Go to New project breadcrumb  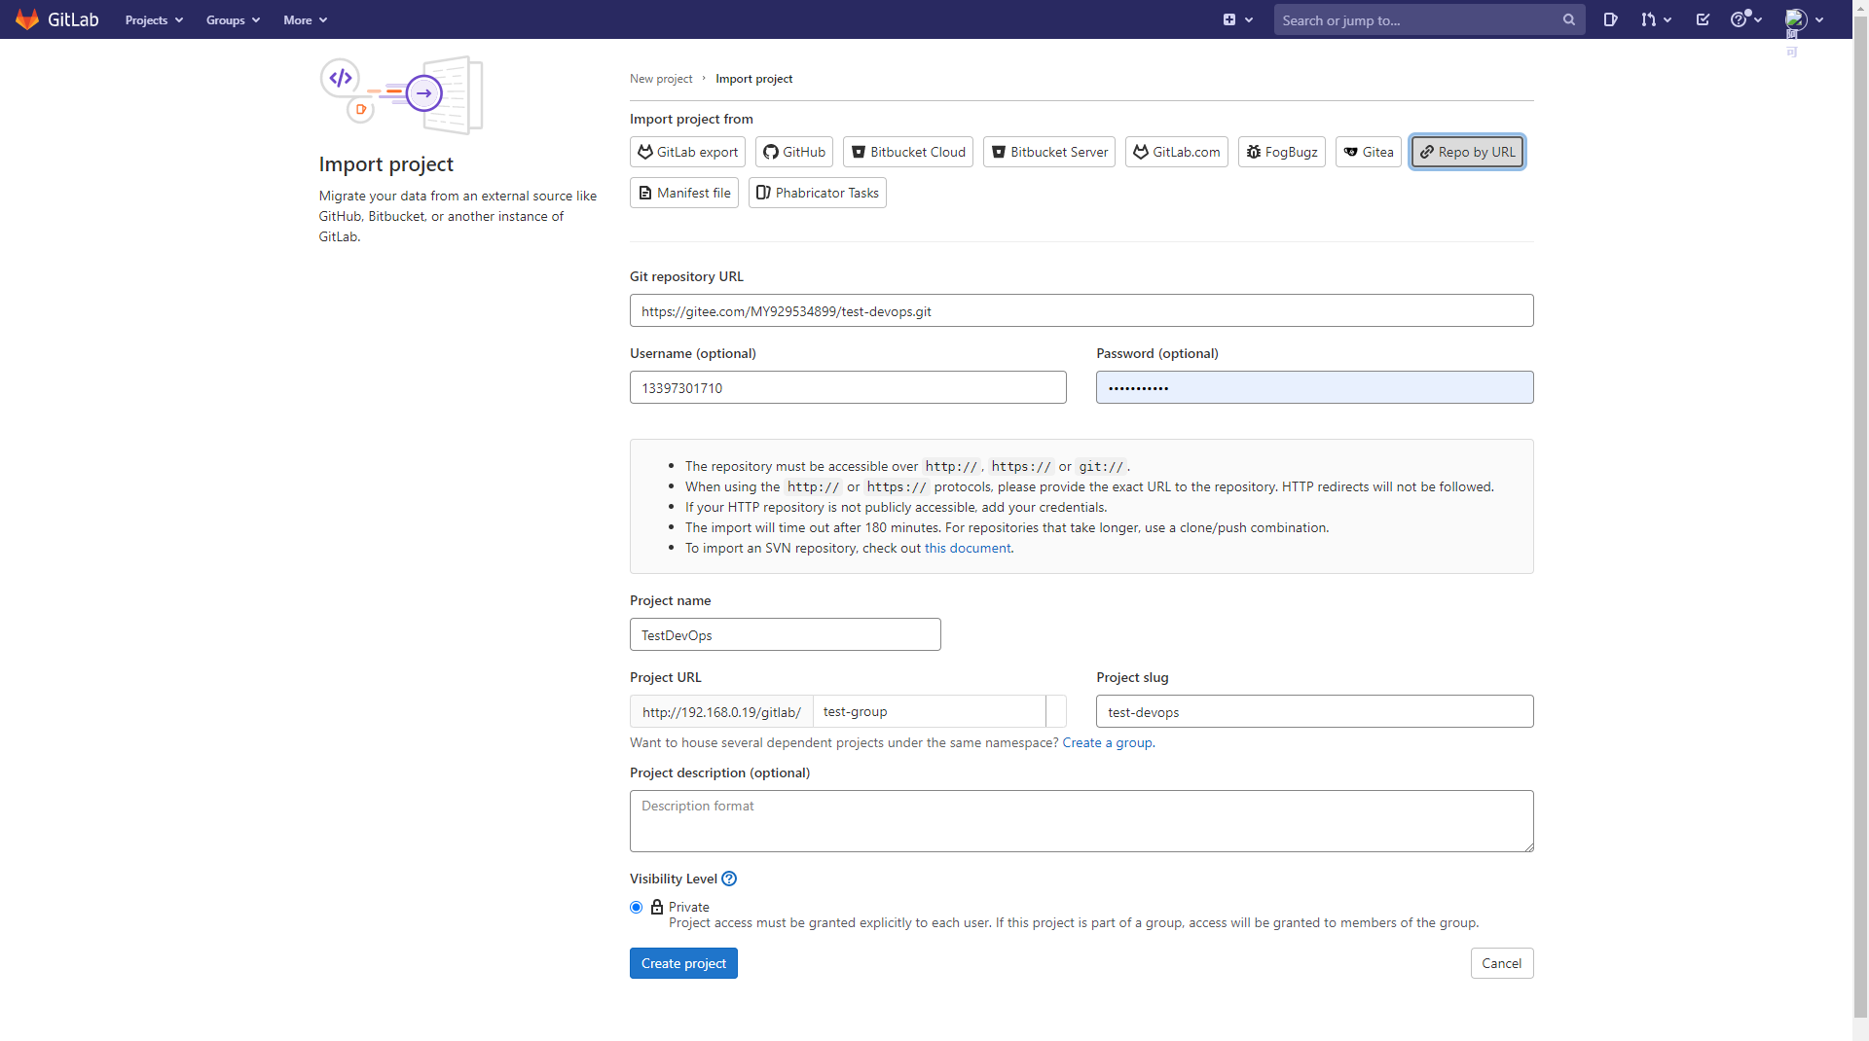click(x=661, y=79)
